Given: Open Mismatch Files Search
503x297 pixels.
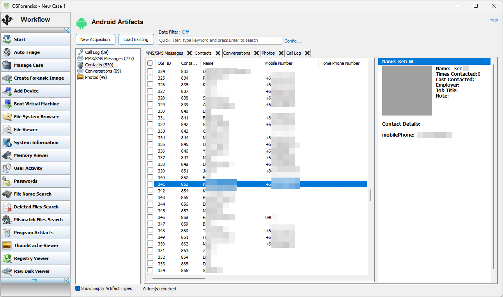Looking at the screenshot, I should point(35,220).
